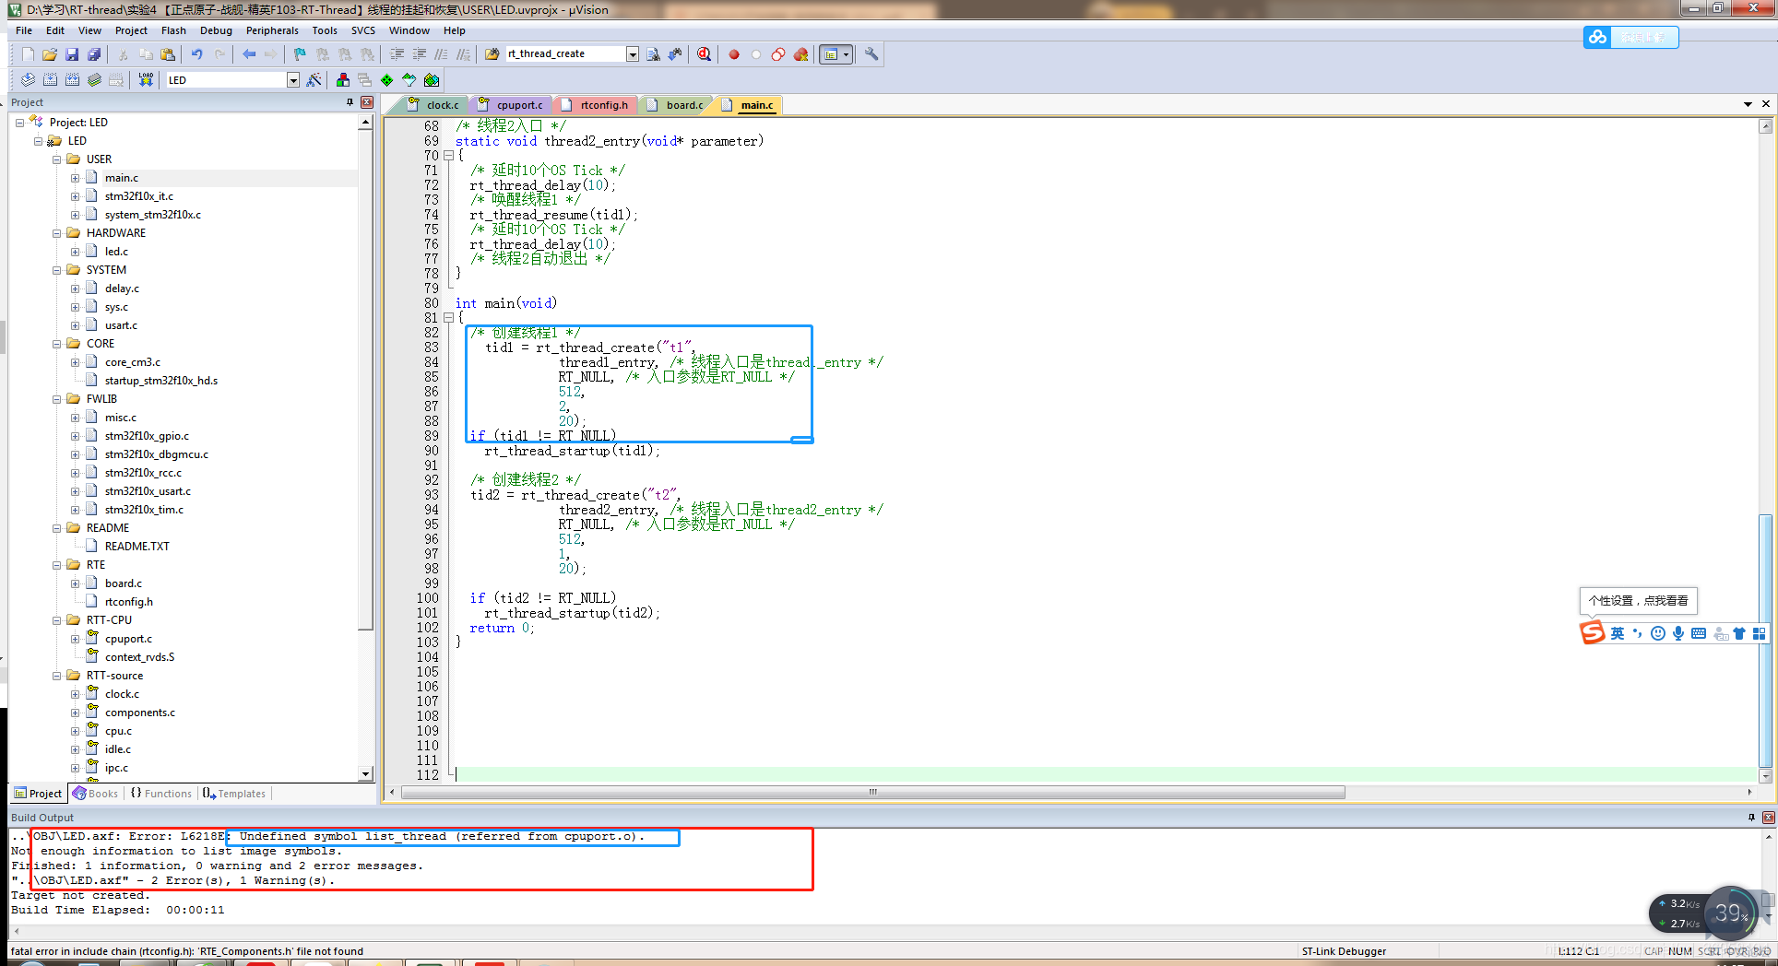Viewport: 1778px width, 966px height.
Task: Click the Batch Build icon
Action: click(94, 80)
